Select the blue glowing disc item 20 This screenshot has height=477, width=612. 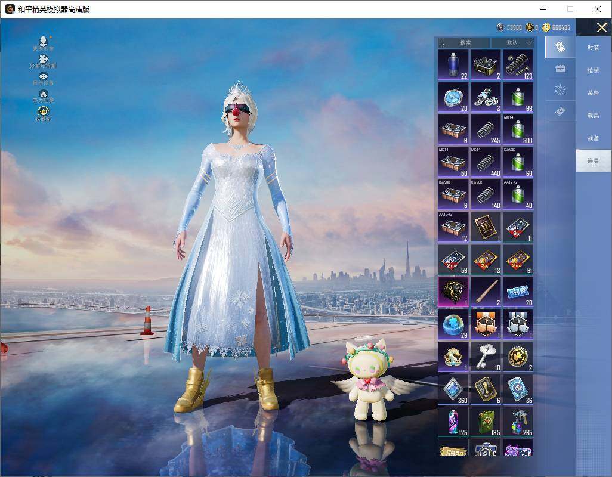click(453, 97)
